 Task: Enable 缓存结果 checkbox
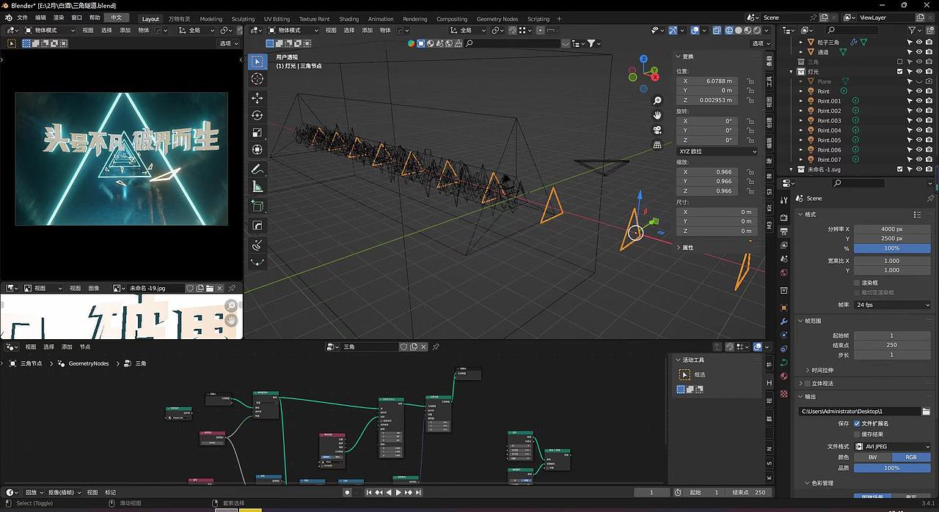(857, 434)
